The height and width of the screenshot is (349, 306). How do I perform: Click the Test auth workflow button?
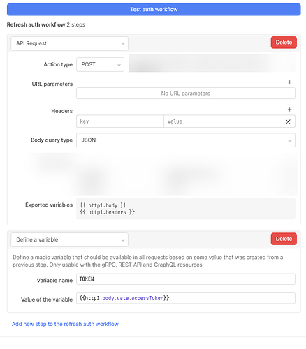click(154, 10)
